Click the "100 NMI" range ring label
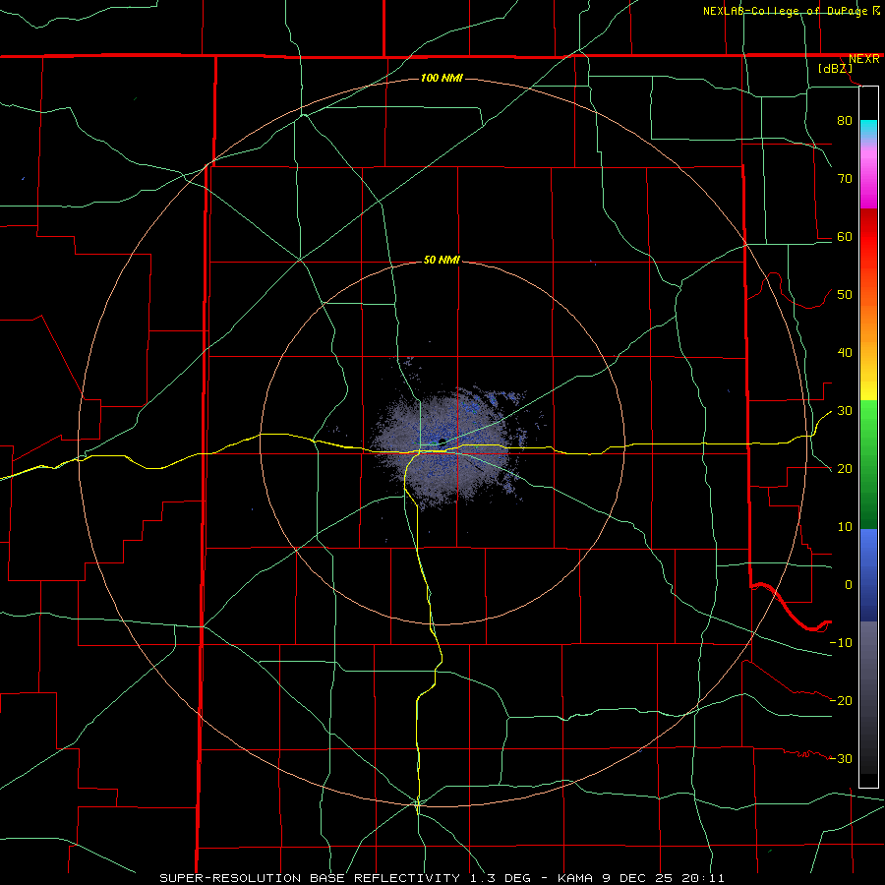The image size is (885, 885). pyautogui.click(x=442, y=78)
